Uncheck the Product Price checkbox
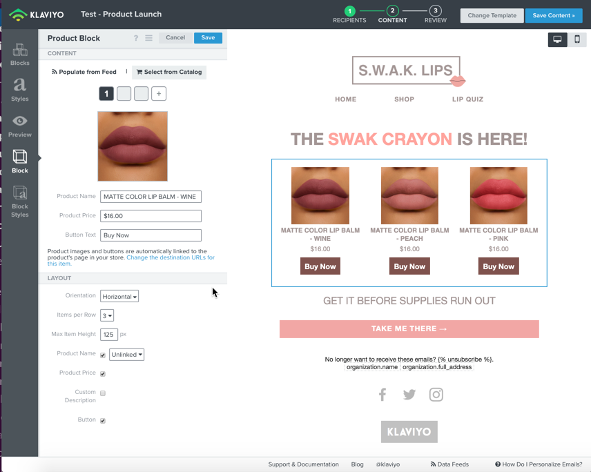 point(103,374)
